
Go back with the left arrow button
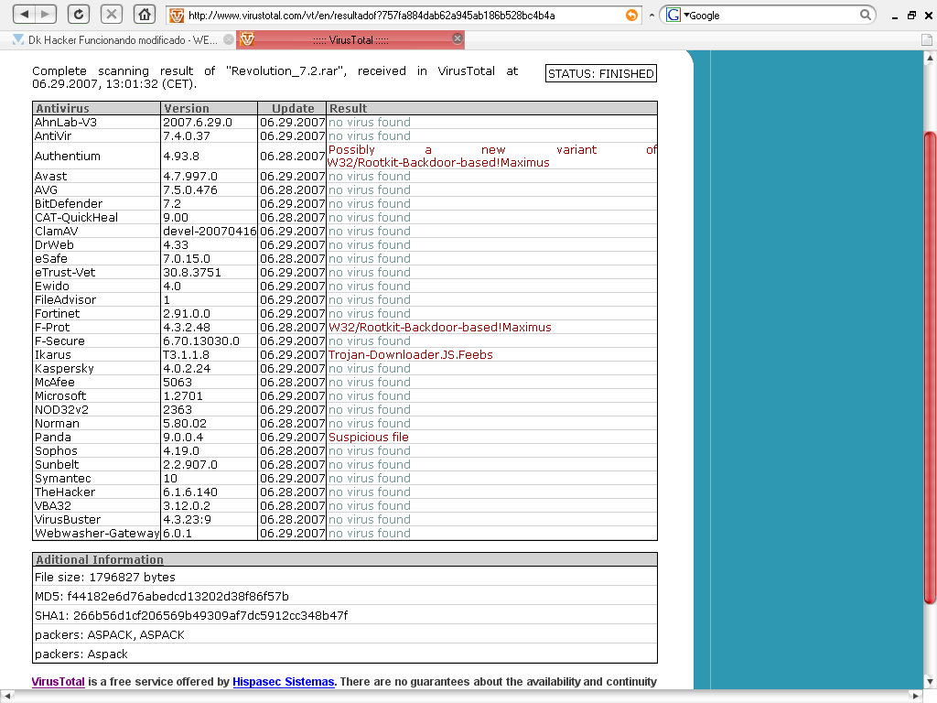(24, 14)
